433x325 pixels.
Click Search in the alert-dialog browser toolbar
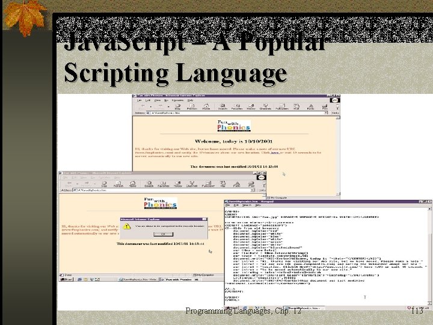[149, 184]
